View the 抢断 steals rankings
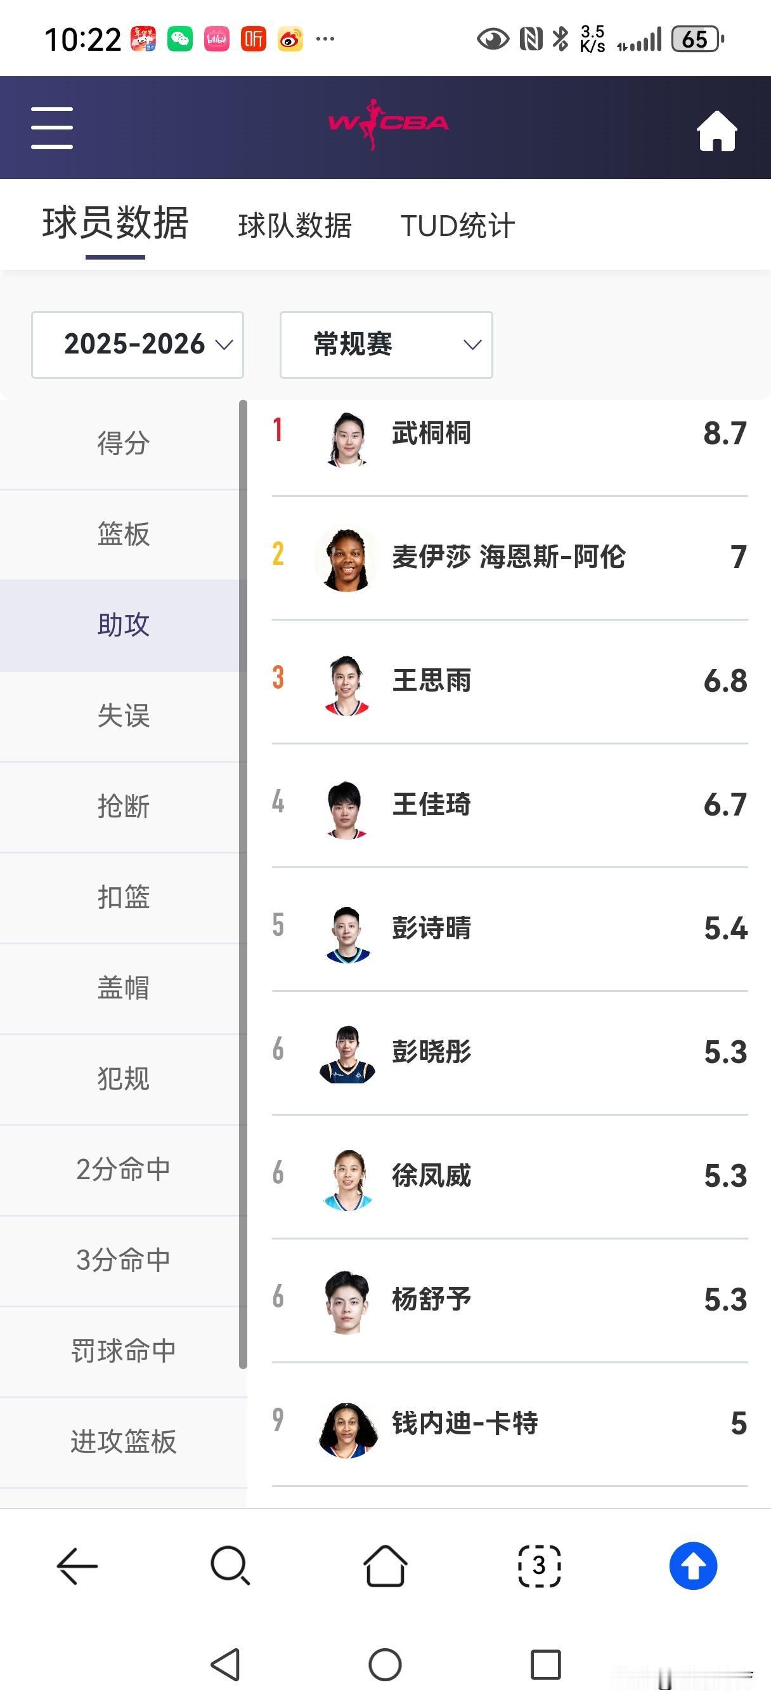The image size is (771, 1706). tap(123, 807)
